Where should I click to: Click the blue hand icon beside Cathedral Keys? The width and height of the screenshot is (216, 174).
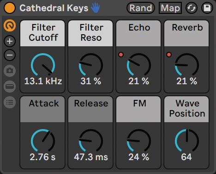click(96, 8)
